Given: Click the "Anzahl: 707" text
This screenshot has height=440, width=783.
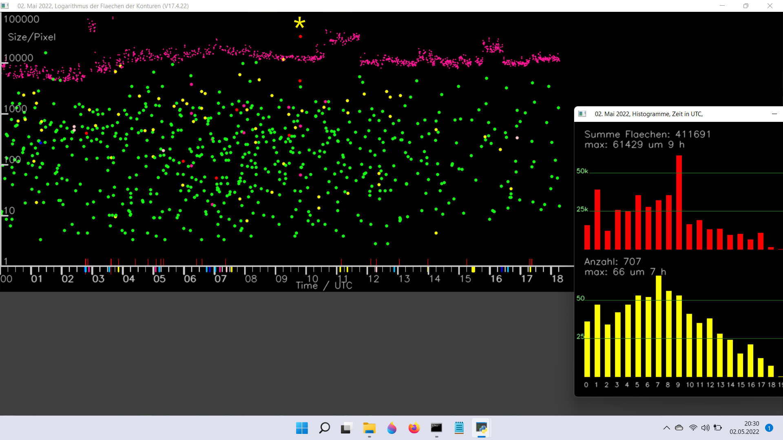Looking at the screenshot, I should pyautogui.click(x=613, y=262).
